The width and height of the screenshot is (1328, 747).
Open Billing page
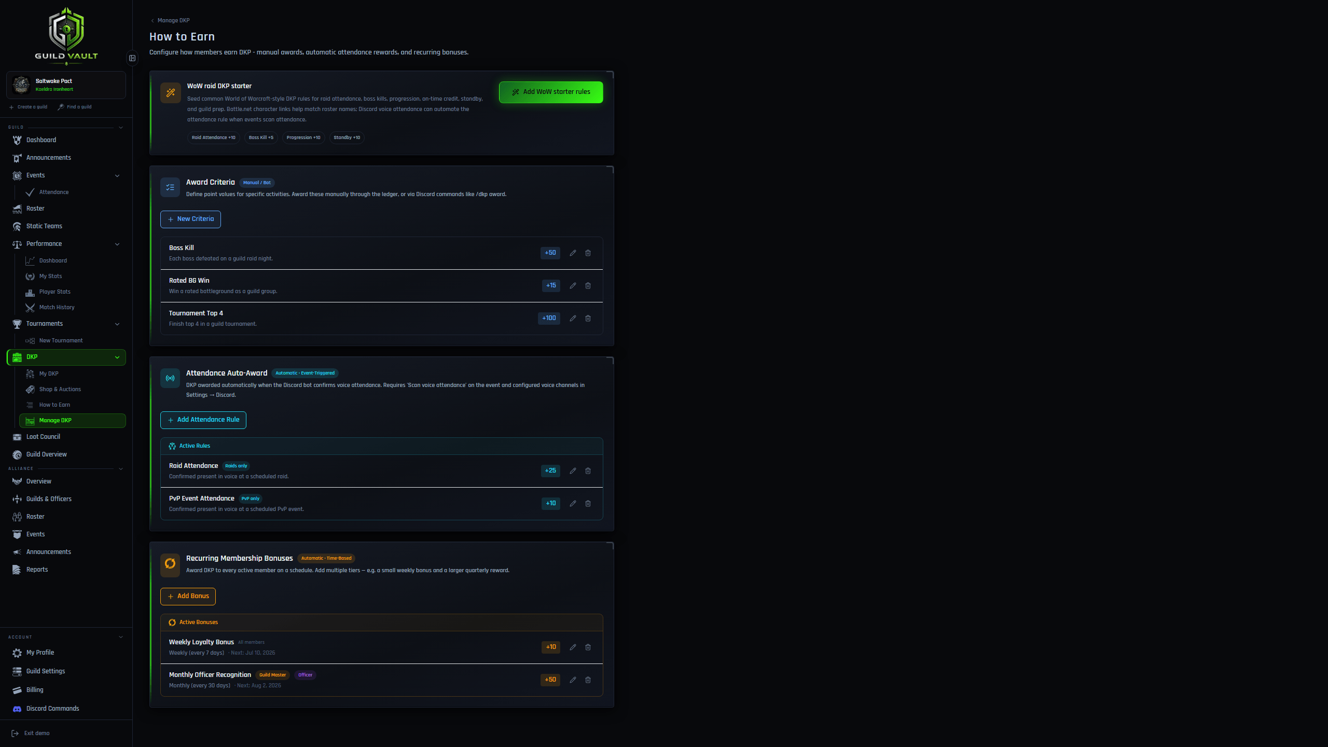coord(66,690)
